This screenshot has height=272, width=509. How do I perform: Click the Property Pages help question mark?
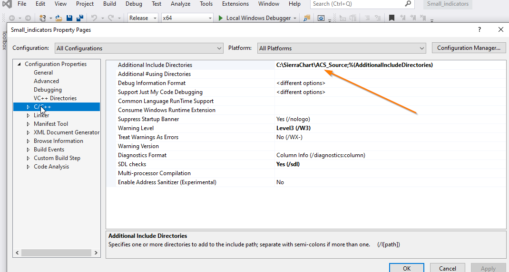480,30
